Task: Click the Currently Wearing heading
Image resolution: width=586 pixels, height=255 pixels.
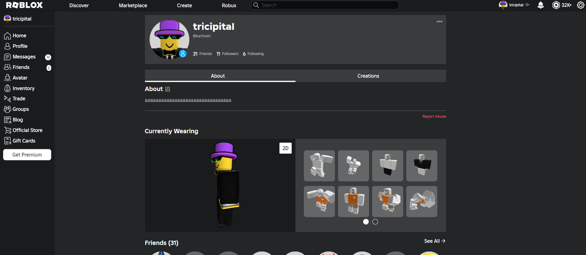Action: tap(172, 131)
